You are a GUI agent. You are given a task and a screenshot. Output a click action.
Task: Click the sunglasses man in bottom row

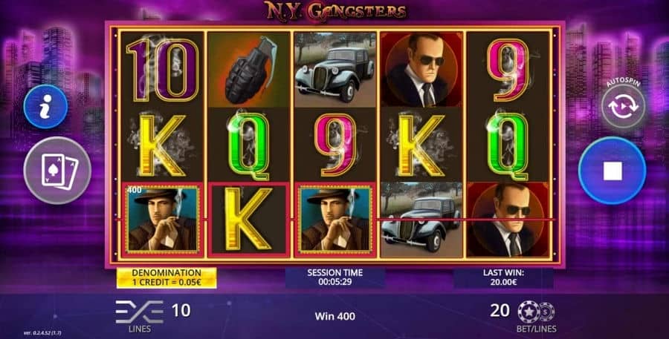click(508, 220)
